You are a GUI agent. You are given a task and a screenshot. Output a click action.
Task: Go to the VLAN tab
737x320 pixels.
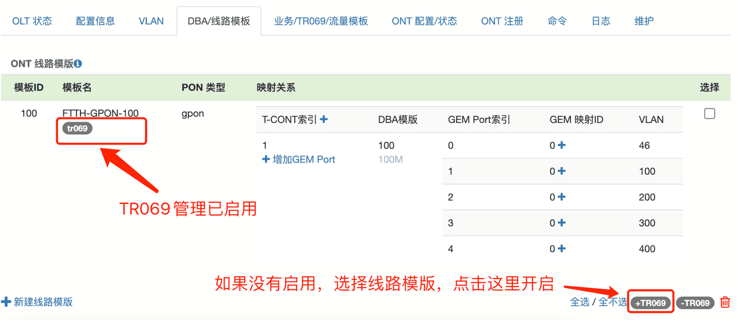click(151, 21)
